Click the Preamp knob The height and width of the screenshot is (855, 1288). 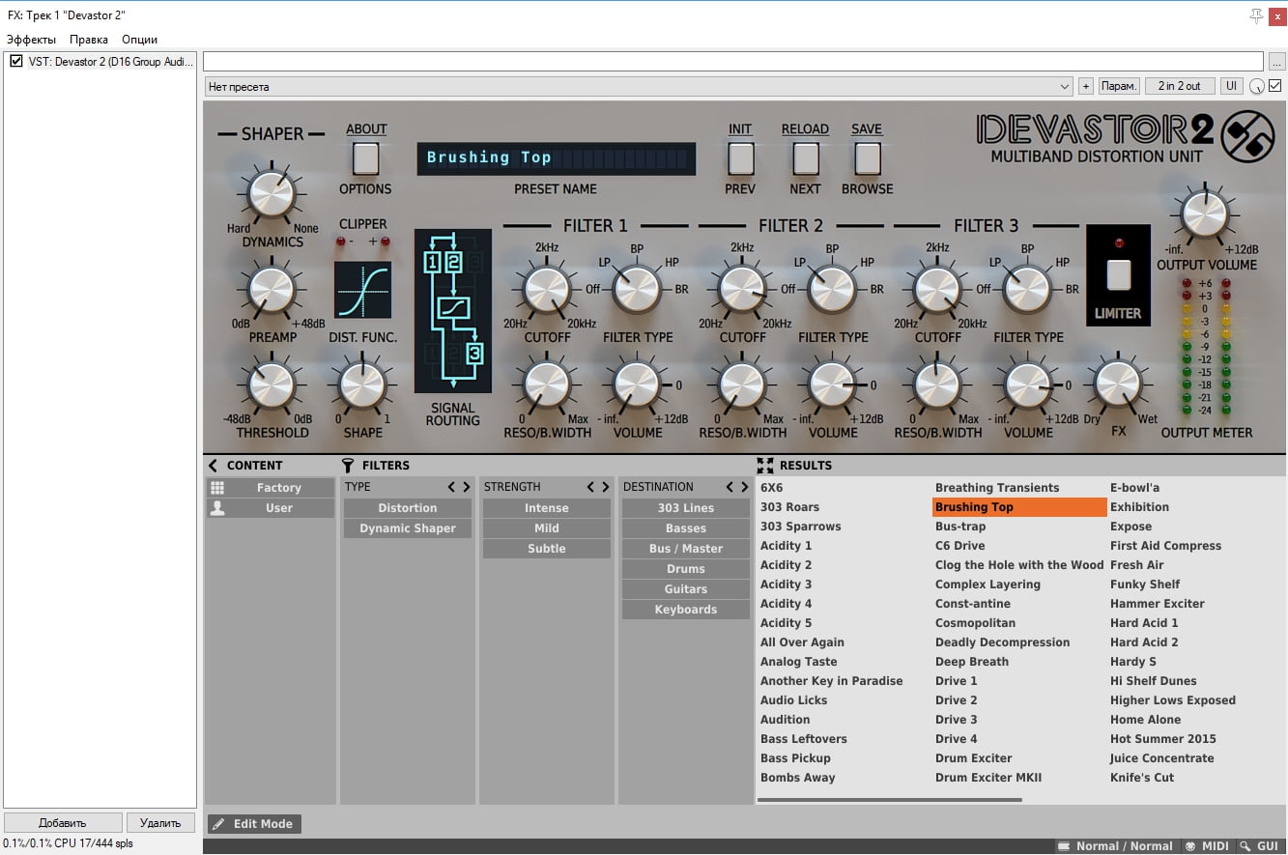[x=272, y=290]
